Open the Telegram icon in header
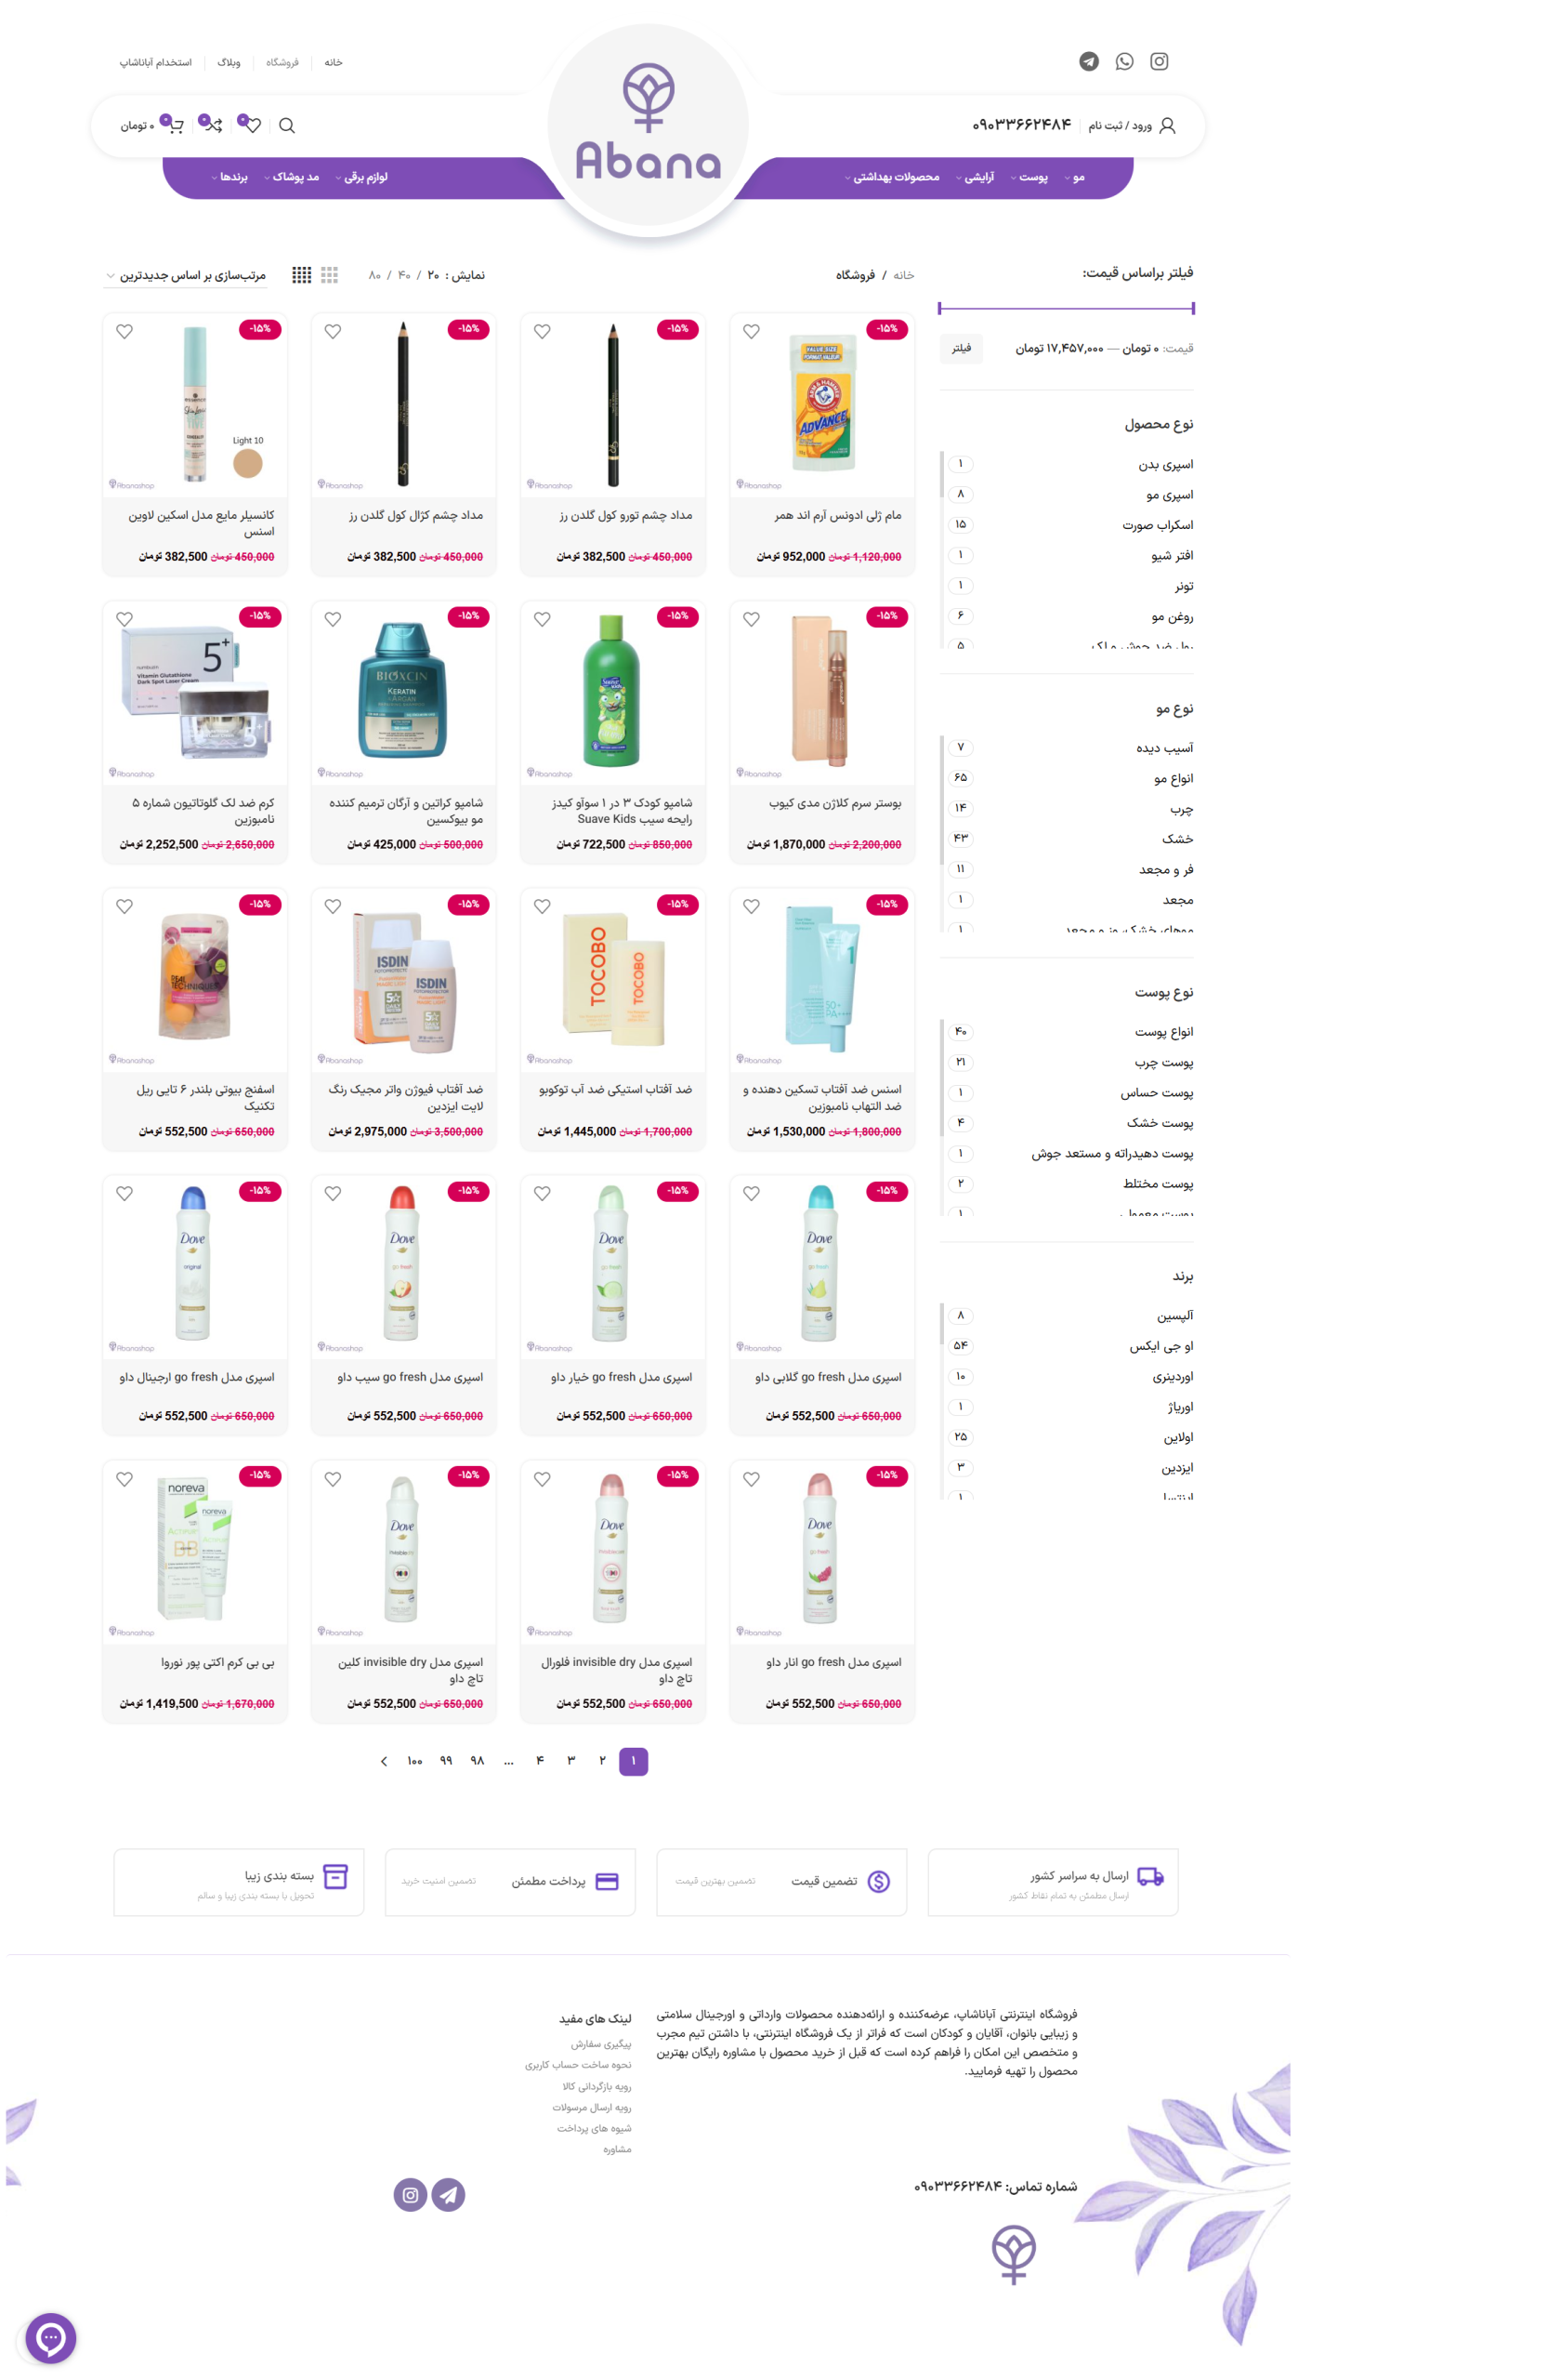Image resolution: width=1547 pixels, height=2380 pixels. (1089, 61)
